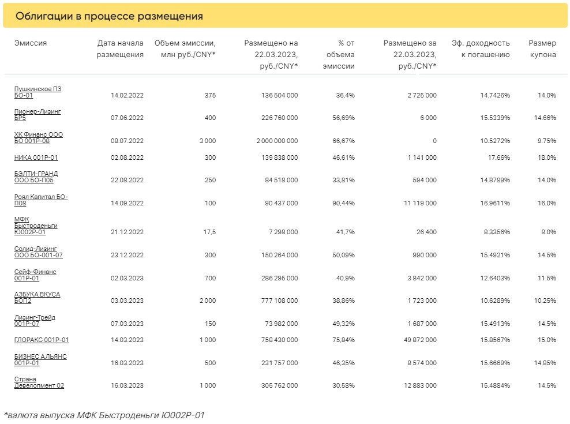
Task: Click the Эф. доходность к погашению header
Action: (481, 48)
